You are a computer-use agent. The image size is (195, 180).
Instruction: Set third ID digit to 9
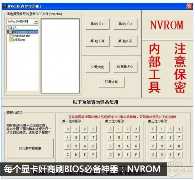pos(162,146)
